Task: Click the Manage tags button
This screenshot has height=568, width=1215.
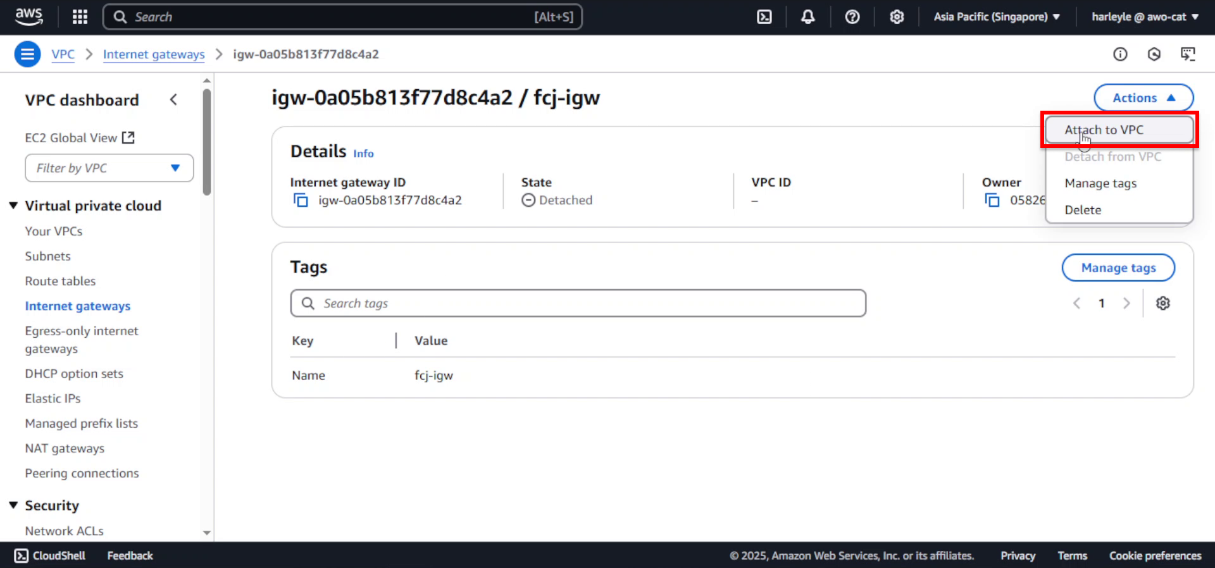Action: (1118, 268)
